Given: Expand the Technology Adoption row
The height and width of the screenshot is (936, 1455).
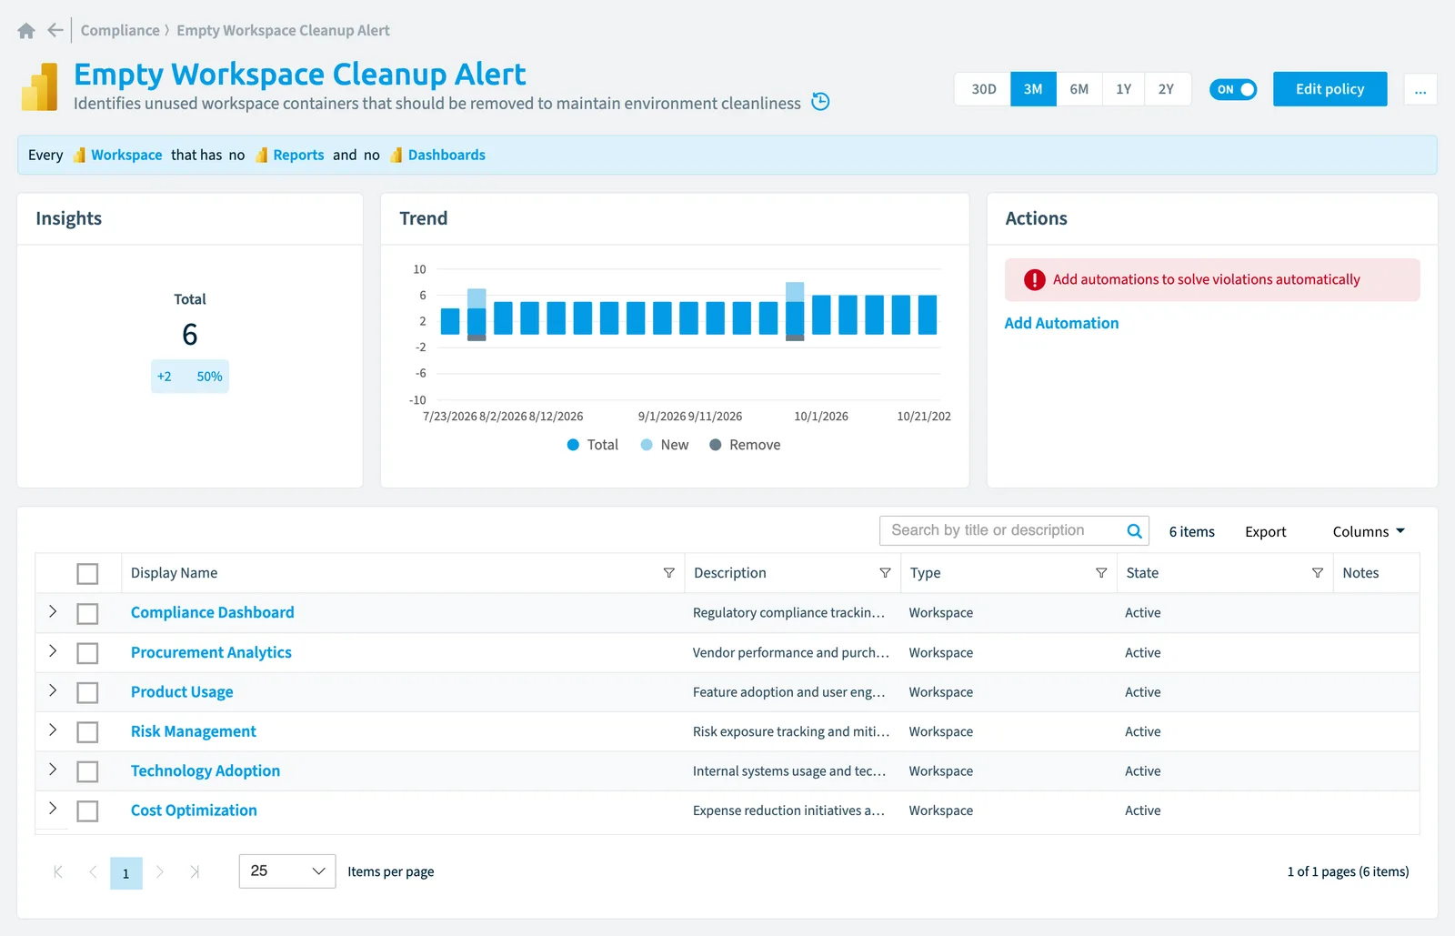Looking at the screenshot, I should (53, 769).
